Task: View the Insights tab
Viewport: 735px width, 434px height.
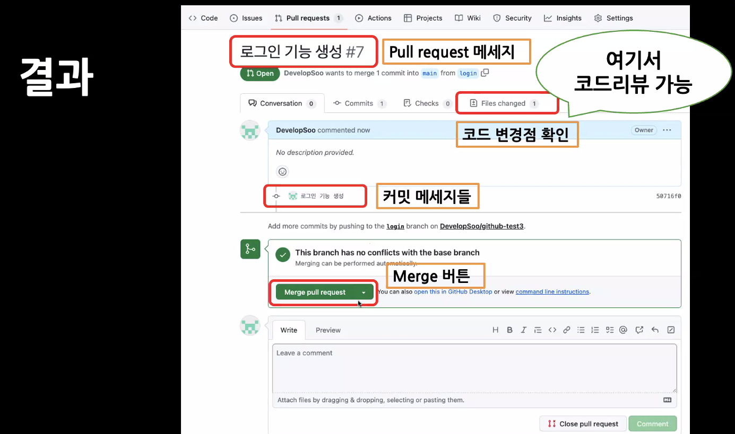Action: [x=563, y=18]
